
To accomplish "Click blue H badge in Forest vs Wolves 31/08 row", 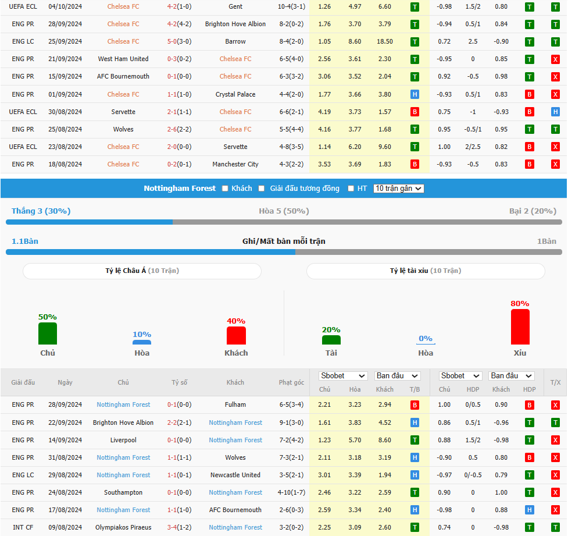I will [415, 457].
